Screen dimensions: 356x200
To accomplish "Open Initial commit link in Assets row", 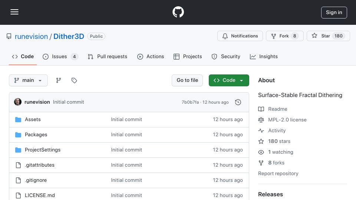I will click(126, 120).
